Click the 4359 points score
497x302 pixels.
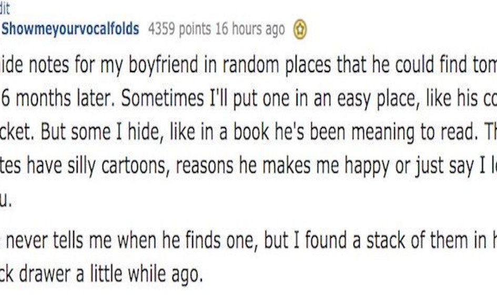[x=179, y=29]
